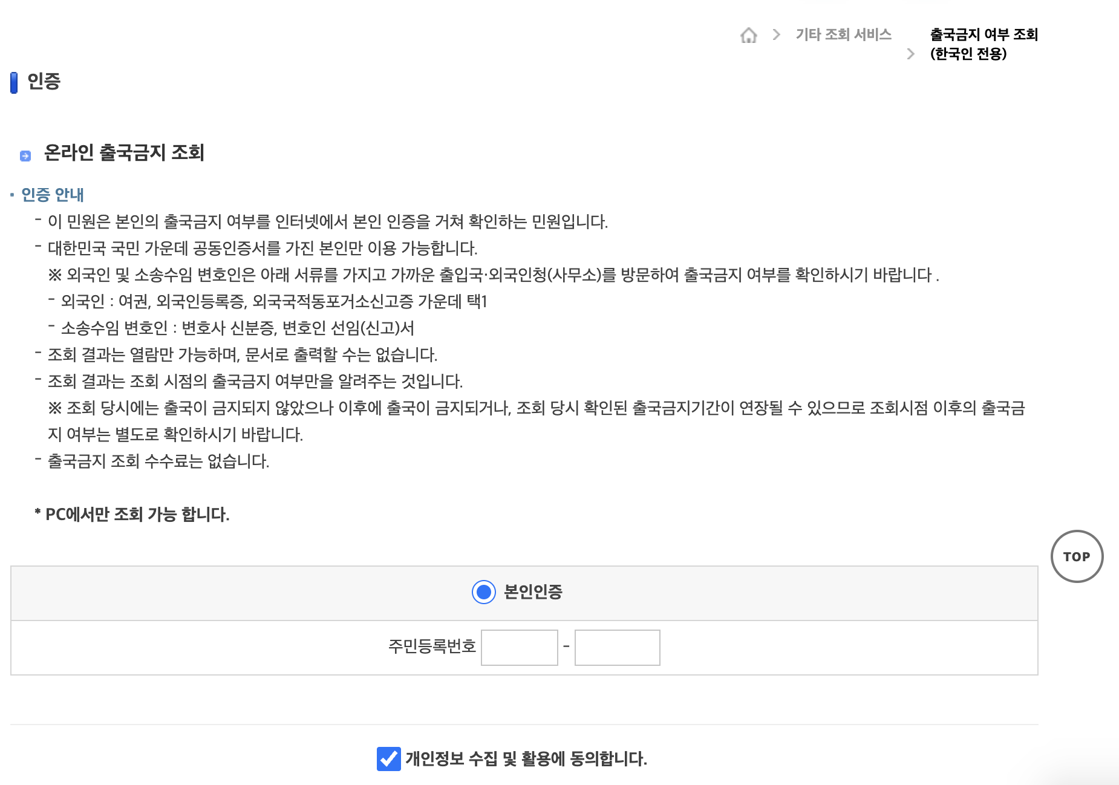Toggle the personal information consent checkbox off

click(x=390, y=758)
